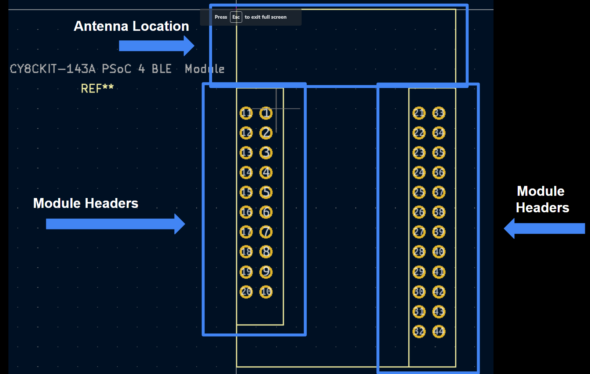Click the Antenna Location blue arrow

[x=157, y=46]
